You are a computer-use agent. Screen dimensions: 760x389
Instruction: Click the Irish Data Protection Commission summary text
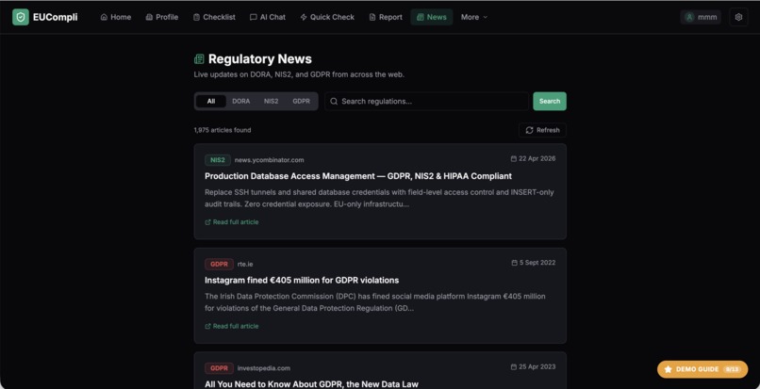[374, 302]
